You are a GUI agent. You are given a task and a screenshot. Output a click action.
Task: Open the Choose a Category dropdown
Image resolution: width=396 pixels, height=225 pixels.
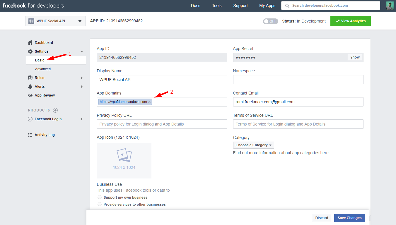click(253, 145)
